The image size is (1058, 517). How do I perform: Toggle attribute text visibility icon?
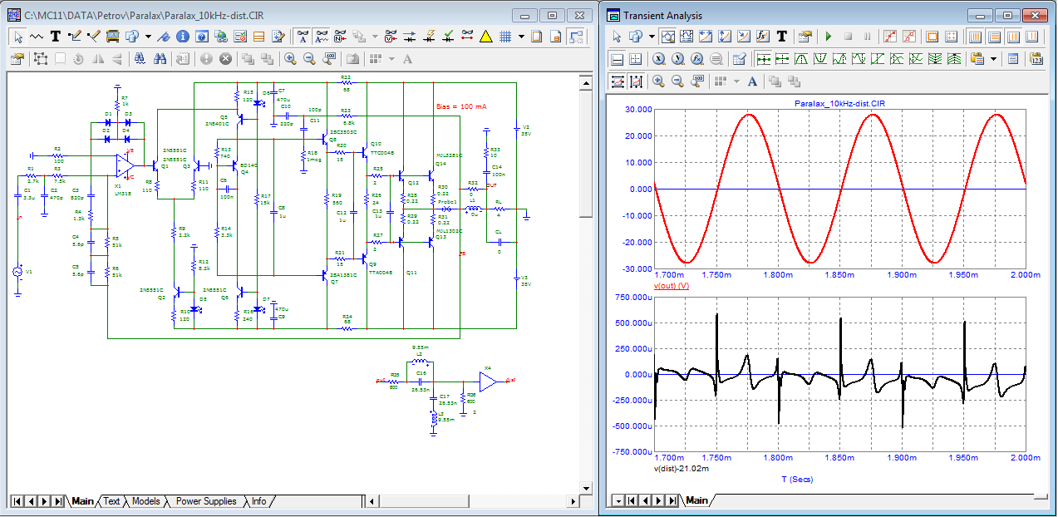pos(303,37)
